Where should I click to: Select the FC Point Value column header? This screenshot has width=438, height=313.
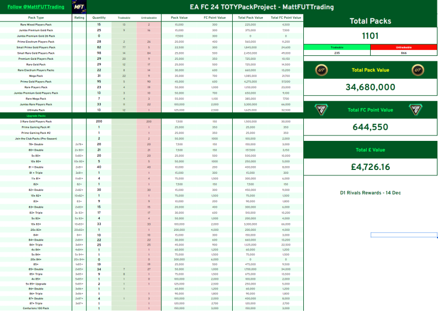(x=215, y=18)
